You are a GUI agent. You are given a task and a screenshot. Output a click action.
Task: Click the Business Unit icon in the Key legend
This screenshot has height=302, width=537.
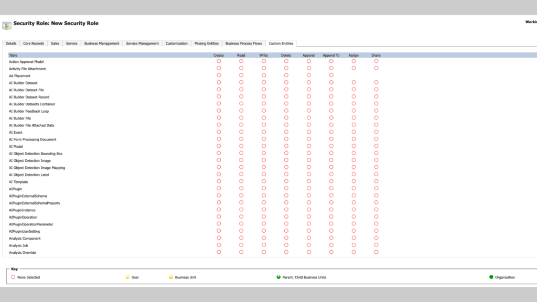click(x=171, y=277)
